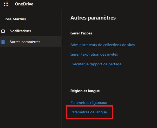Click the Notifications bell icon
Viewport: 157px width, 128px height.
coord(3,31)
